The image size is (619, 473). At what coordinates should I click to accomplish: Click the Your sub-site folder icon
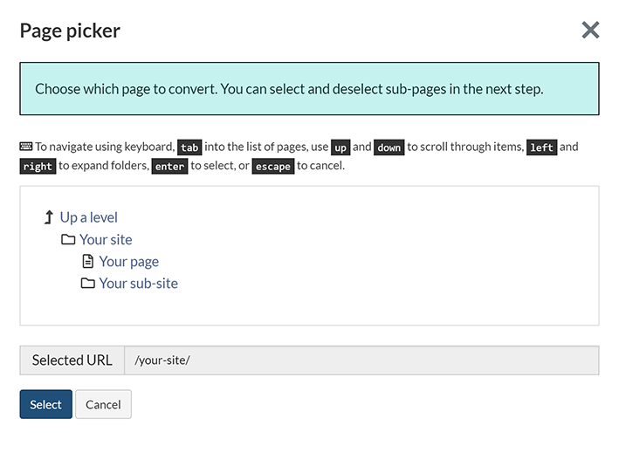(x=87, y=283)
